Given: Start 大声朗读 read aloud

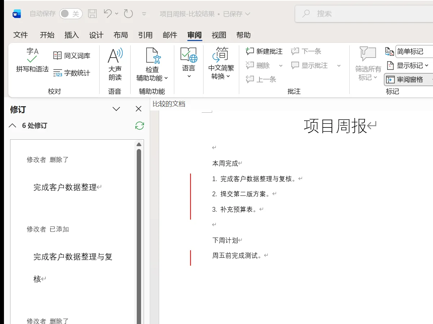Looking at the screenshot, I should (115, 64).
